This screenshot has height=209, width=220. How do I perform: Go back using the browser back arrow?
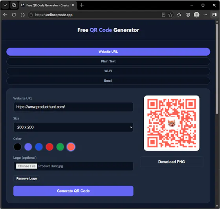coord(5,15)
